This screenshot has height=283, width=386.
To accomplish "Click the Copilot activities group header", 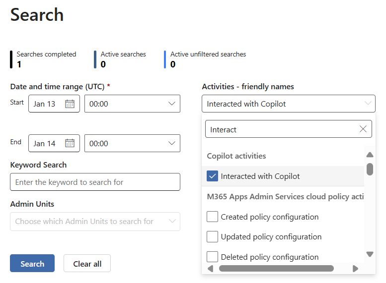I will (236, 156).
